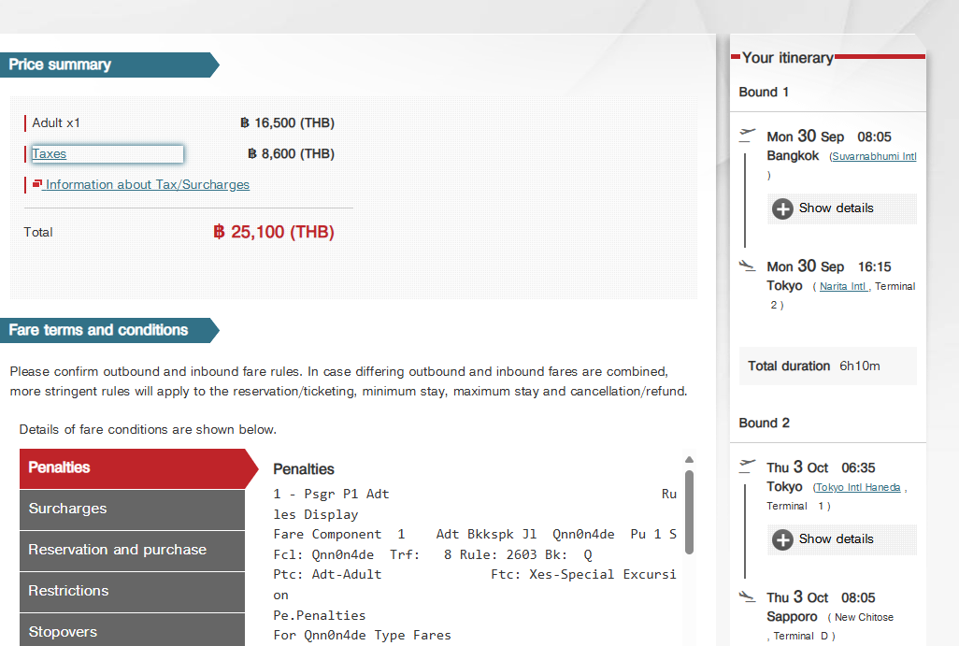The image size is (959, 646).
Task: Click the Sapporo arrival city name
Action: [x=792, y=617]
